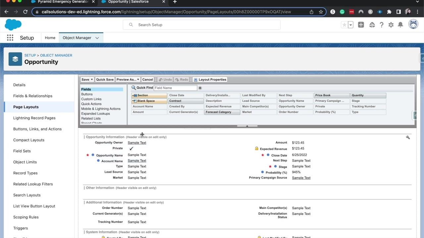
Task: Click the Redo button
Action: click(x=182, y=80)
